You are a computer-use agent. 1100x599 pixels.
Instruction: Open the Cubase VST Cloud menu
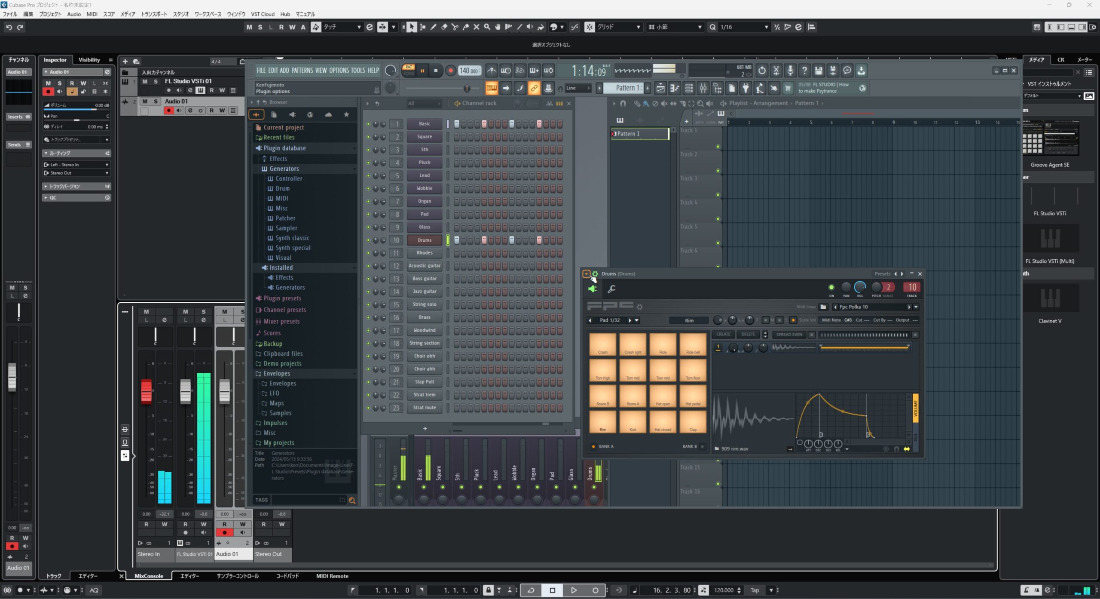[263, 14]
